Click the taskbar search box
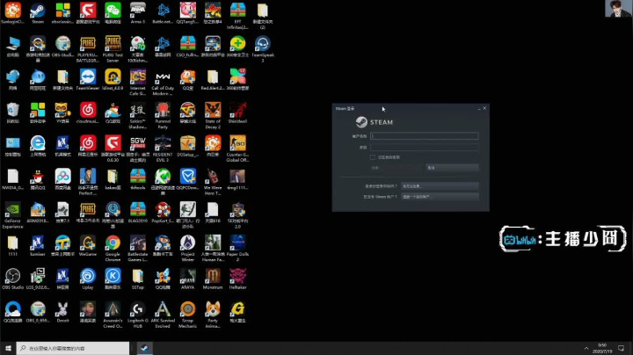The height and width of the screenshot is (355, 633). (73, 348)
